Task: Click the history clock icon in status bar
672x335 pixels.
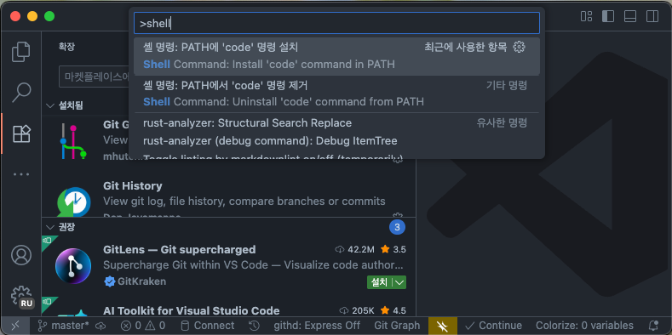Action: pos(254,326)
